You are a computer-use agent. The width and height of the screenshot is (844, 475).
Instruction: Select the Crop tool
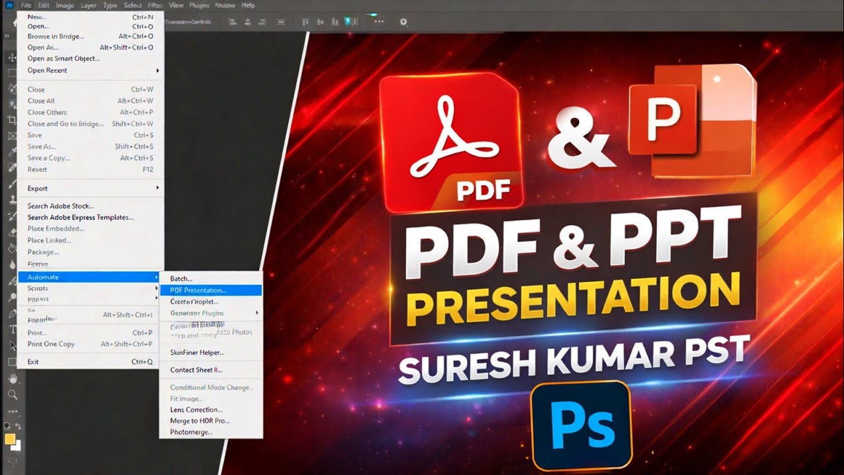pos(12,119)
